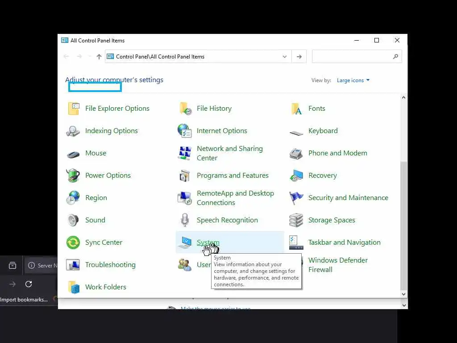
Task: Open the Sync Center icon
Action: (x=73, y=243)
